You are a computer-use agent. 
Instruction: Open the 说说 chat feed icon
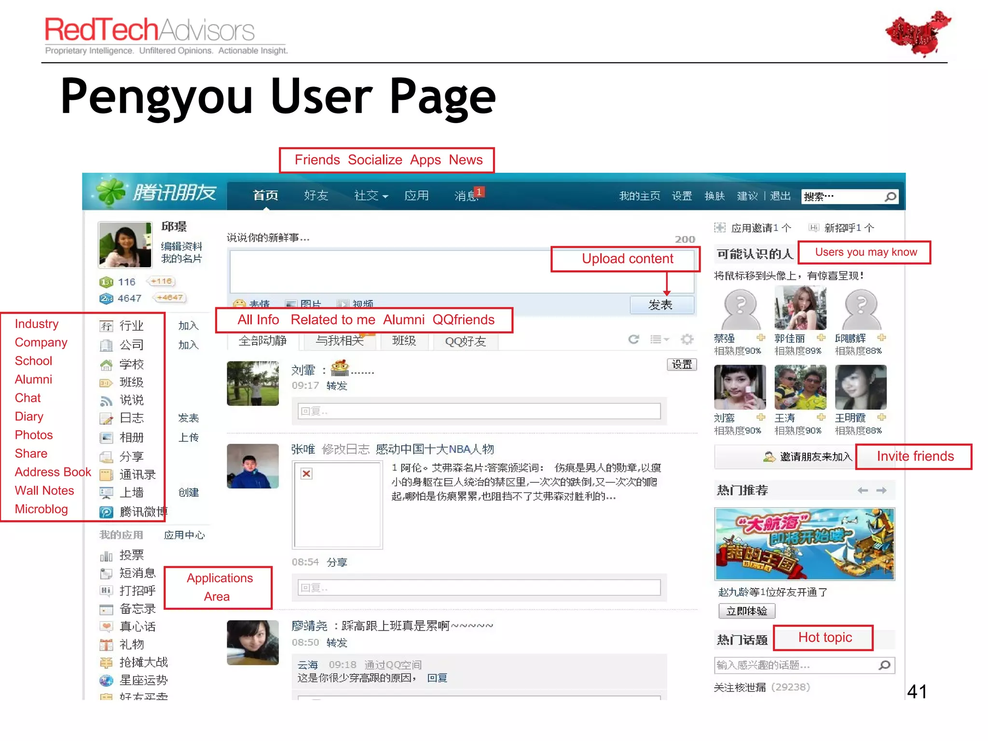(x=106, y=400)
